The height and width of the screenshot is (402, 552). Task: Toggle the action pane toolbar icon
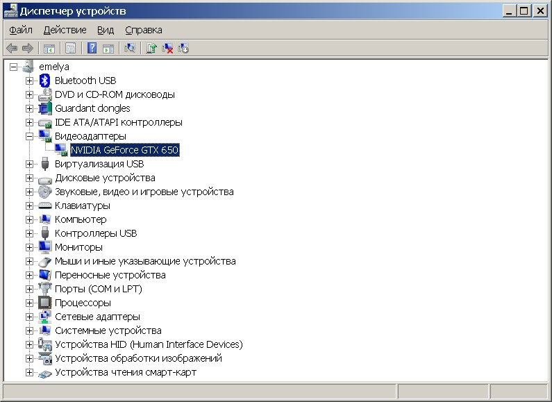tap(108, 48)
